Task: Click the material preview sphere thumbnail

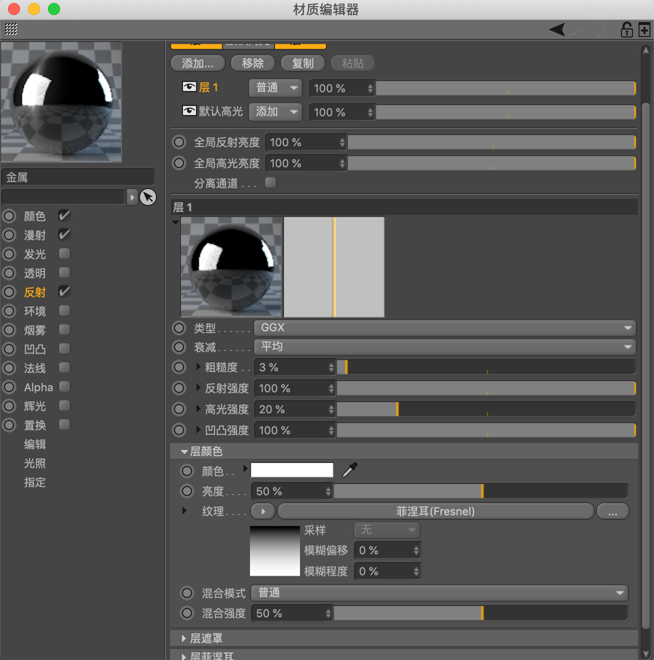Action: 62,102
